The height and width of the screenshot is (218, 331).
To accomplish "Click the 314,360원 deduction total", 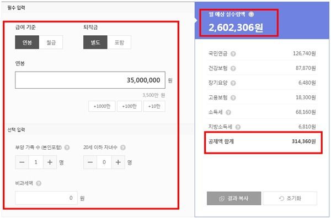I will (x=304, y=141).
